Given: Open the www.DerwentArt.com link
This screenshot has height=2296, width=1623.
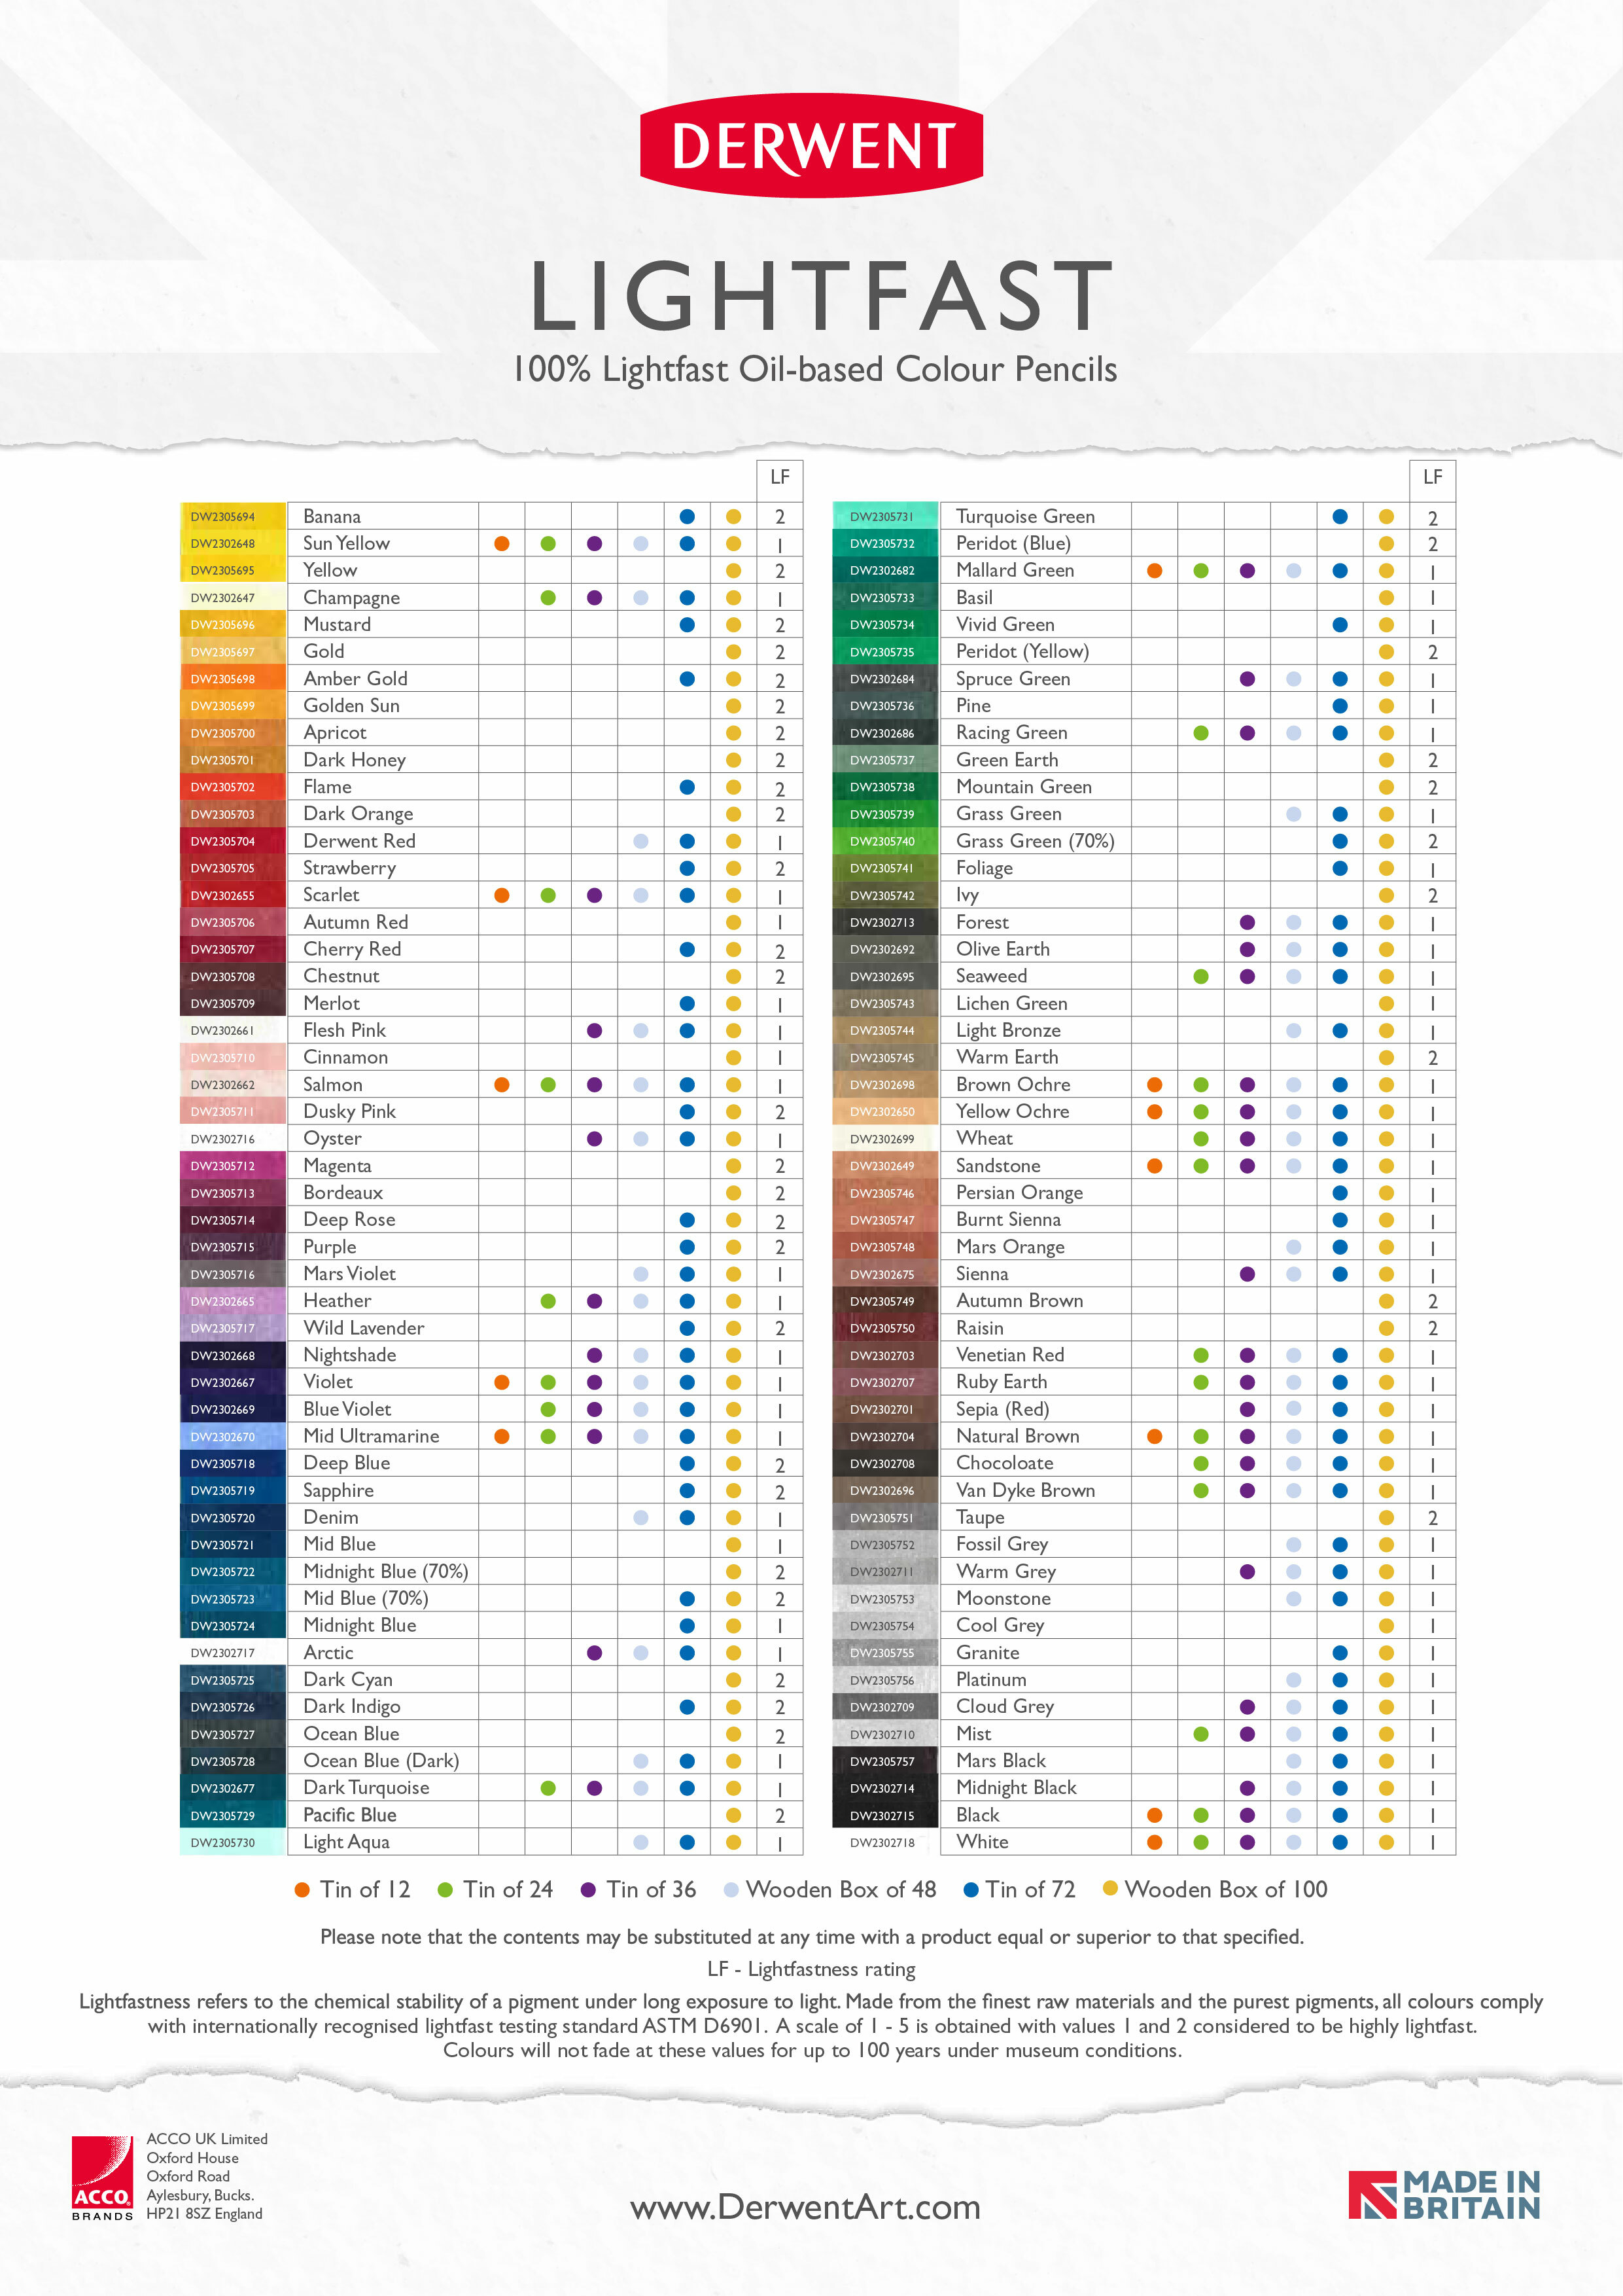Looking at the screenshot, I should coord(805,2207).
